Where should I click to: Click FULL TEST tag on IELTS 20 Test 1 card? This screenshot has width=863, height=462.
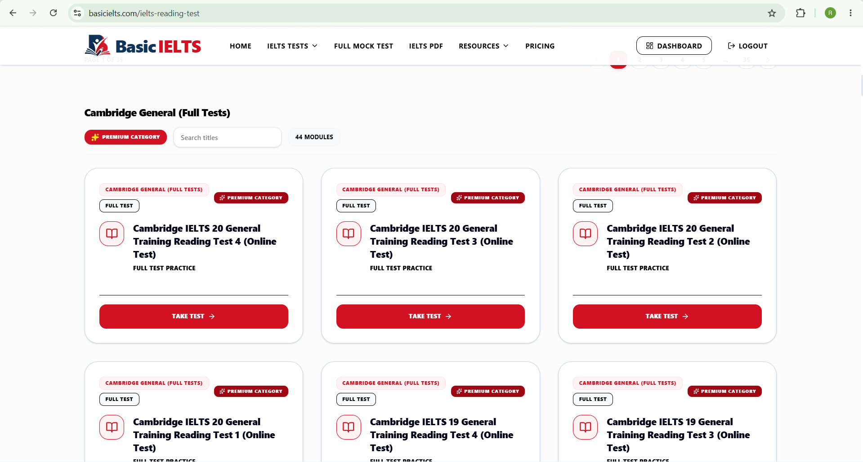[x=119, y=399]
